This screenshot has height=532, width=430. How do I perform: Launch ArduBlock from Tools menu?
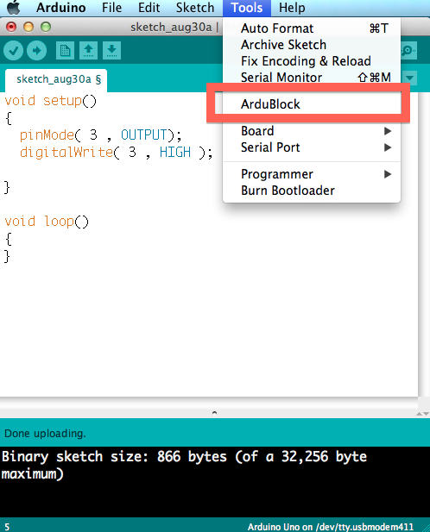coord(312,103)
